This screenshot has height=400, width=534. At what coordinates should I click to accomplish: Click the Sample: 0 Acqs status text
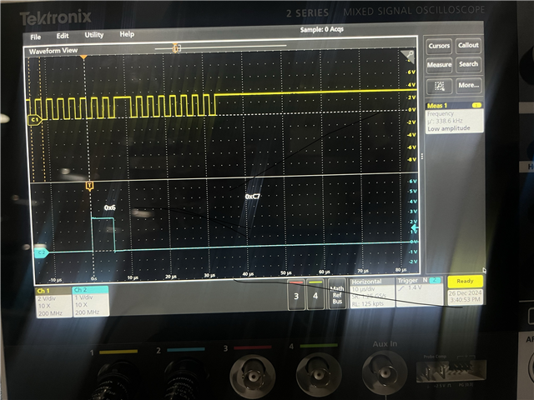click(321, 30)
